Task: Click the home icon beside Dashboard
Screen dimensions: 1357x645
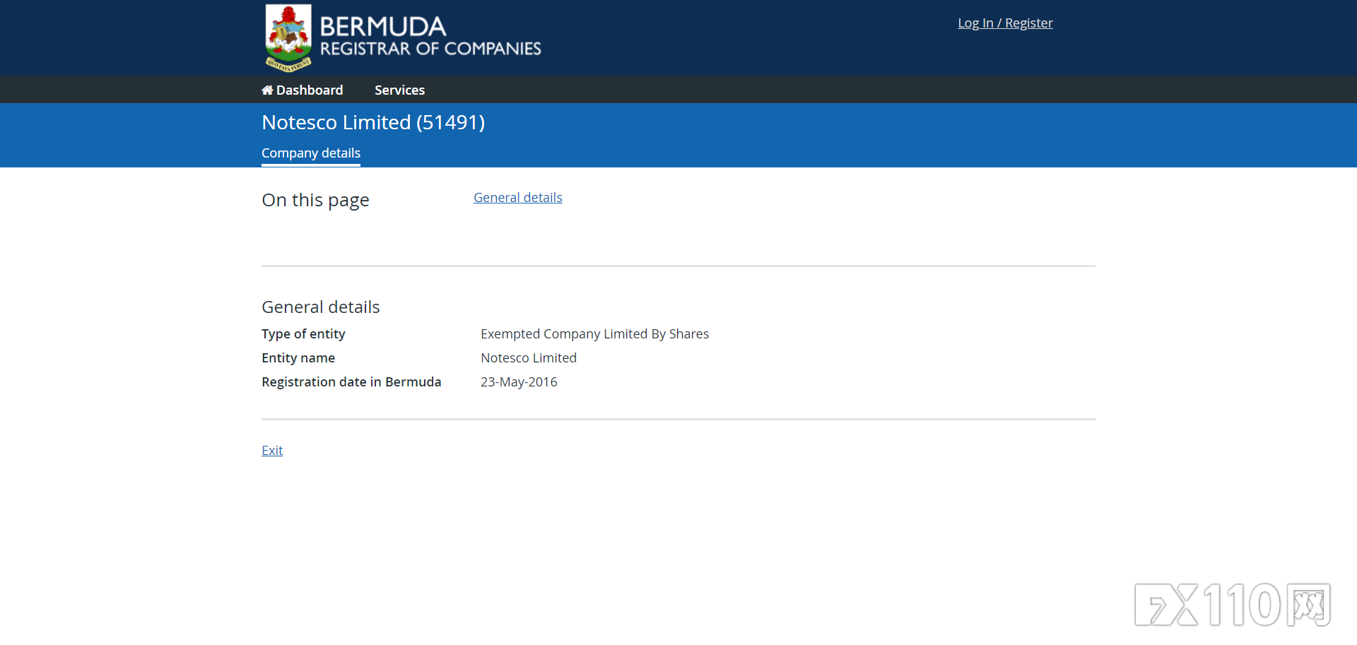Action: click(267, 90)
